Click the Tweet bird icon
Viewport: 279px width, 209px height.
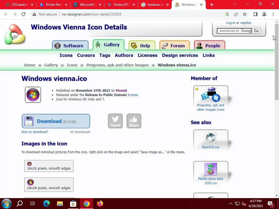[x=115, y=121]
